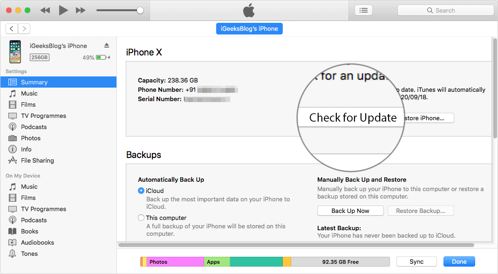Click the fast-forward (next track) icon

(81, 10)
